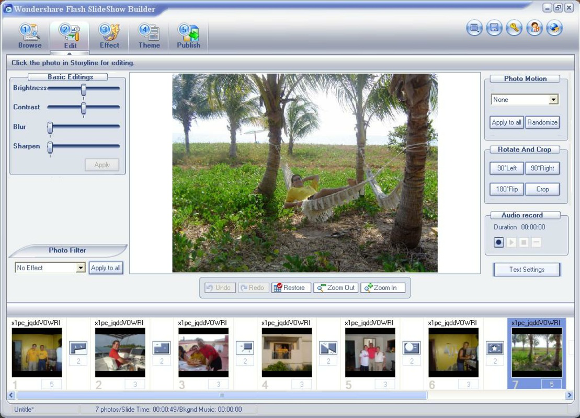Adjust the Blur slider
This screenshot has height=418, width=580.
[50, 127]
